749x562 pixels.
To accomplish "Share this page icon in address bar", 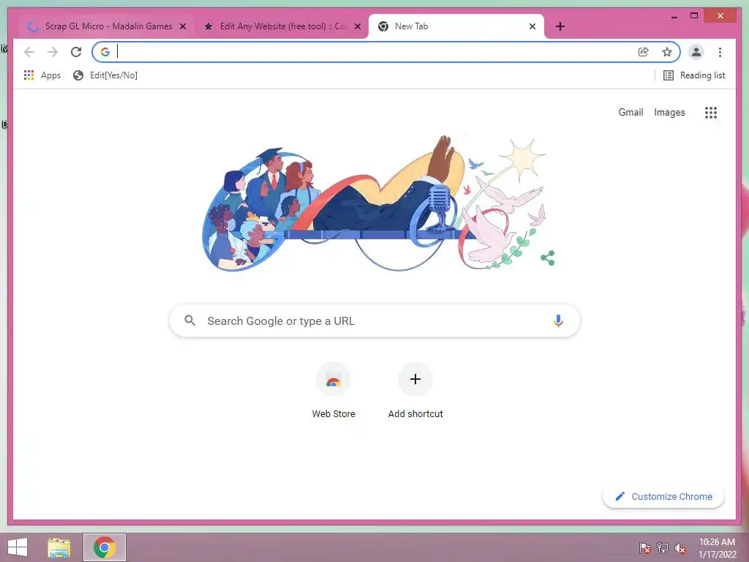I will click(644, 52).
